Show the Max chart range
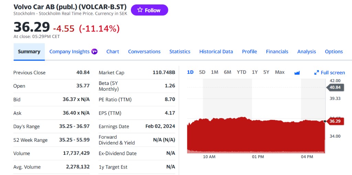Screen dimensions: 352x175 [280, 72]
